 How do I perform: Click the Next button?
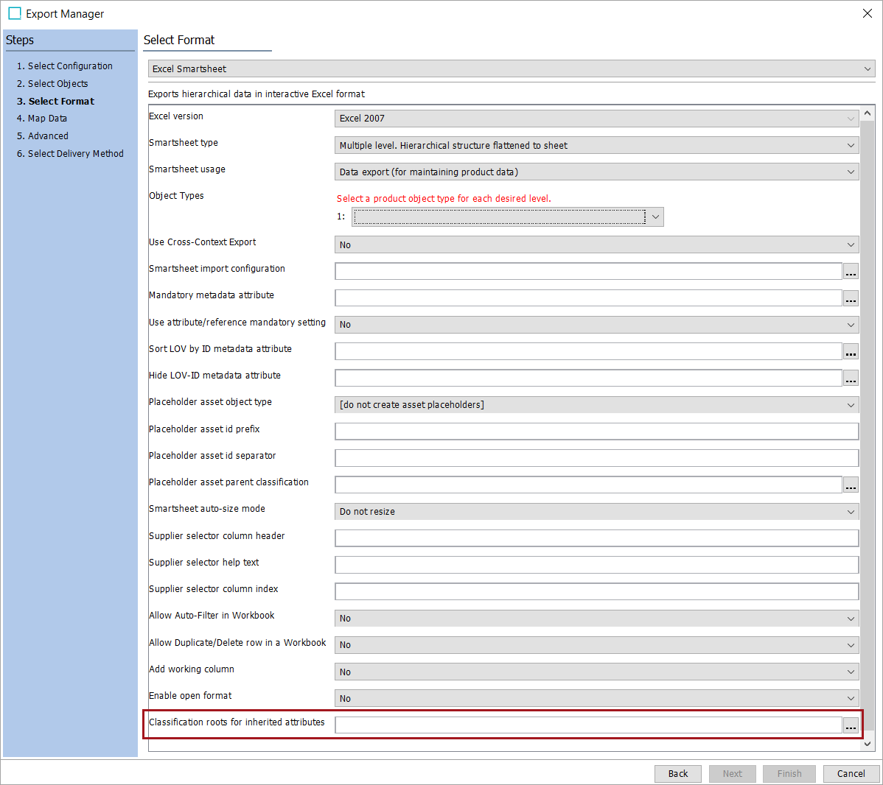732,774
